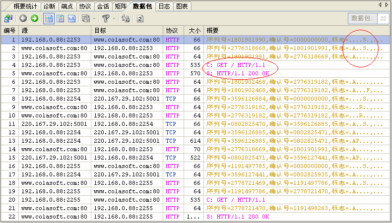The image size is (392, 223).
Task: Sort by the 编号 column header
Action: pos(9,30)
